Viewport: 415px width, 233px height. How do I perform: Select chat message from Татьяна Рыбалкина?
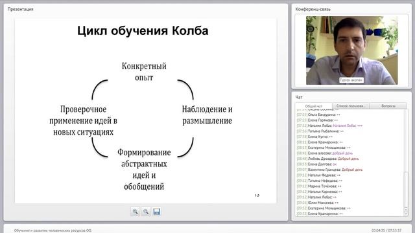click(x=320, y=131)
